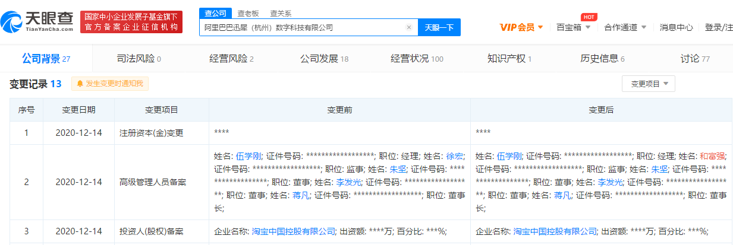The height and width of the screenshot is (245, 733).
Task: Open the 合作通道 dropdown menu
Action: click(624, 27)
